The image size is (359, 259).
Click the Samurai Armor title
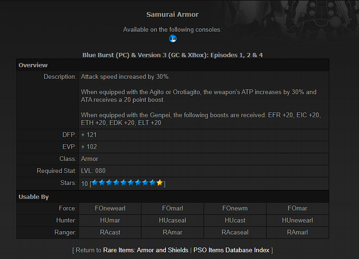[172, 14]
